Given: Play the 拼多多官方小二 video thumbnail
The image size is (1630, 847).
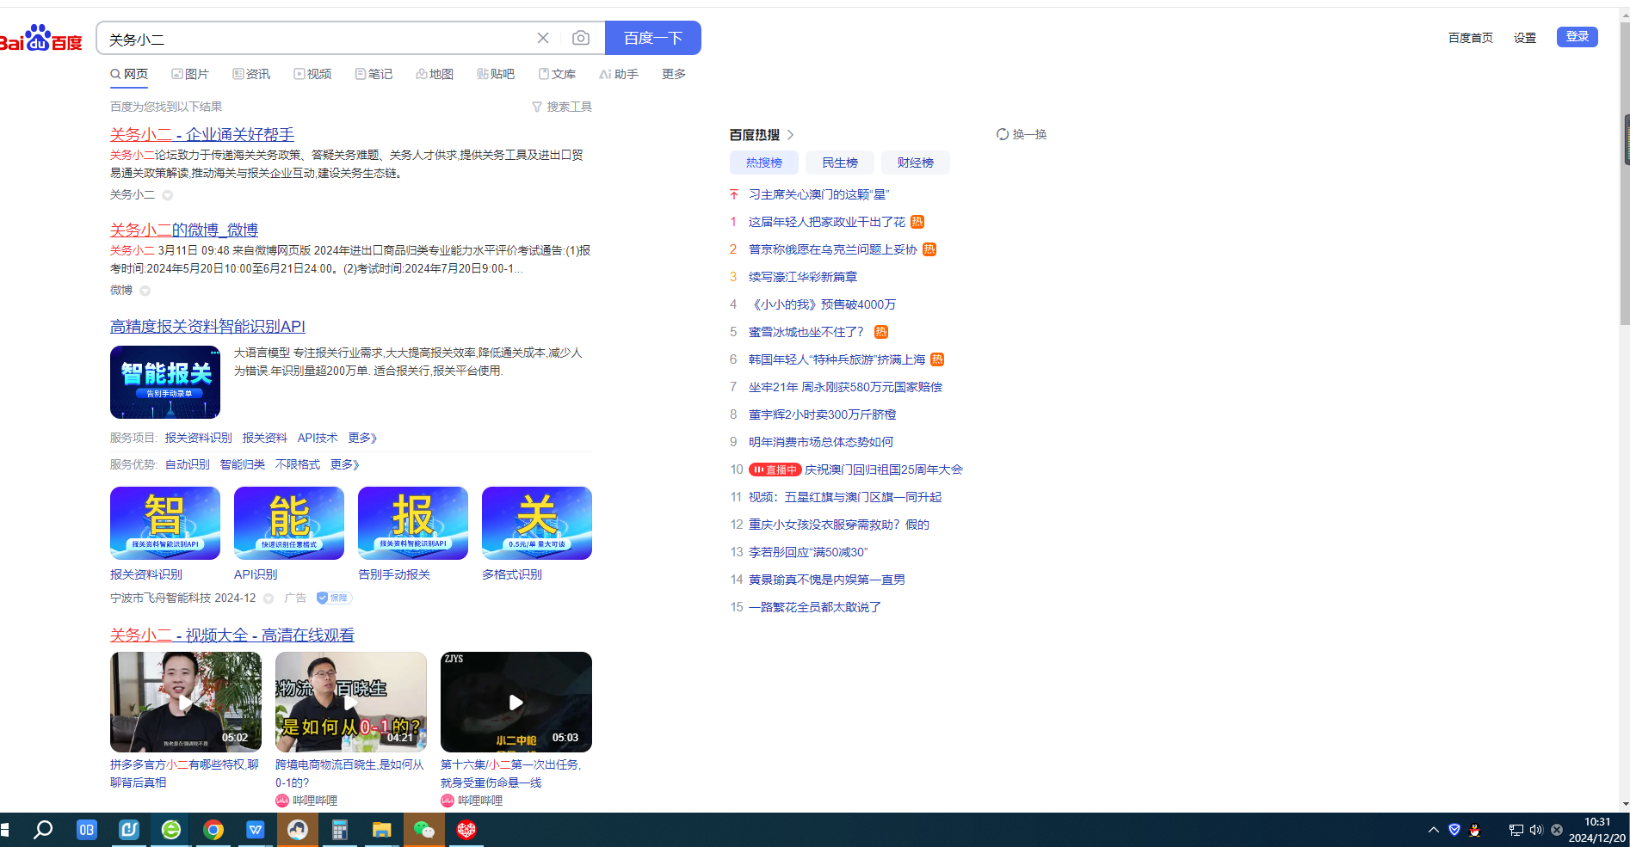Looking at the screenshot, I should [x=186, y=702].
